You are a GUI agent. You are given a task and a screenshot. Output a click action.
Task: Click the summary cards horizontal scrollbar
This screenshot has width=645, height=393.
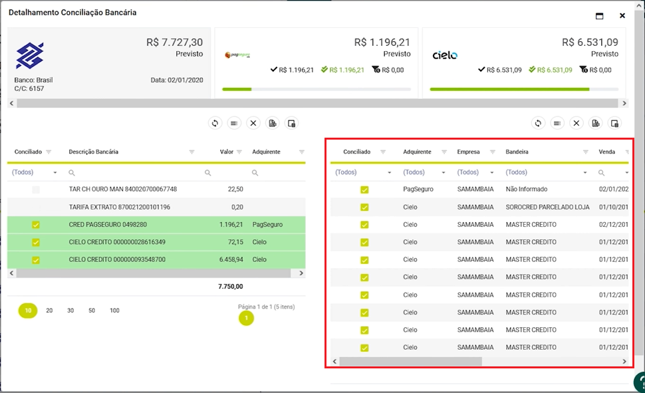[317, 103]
